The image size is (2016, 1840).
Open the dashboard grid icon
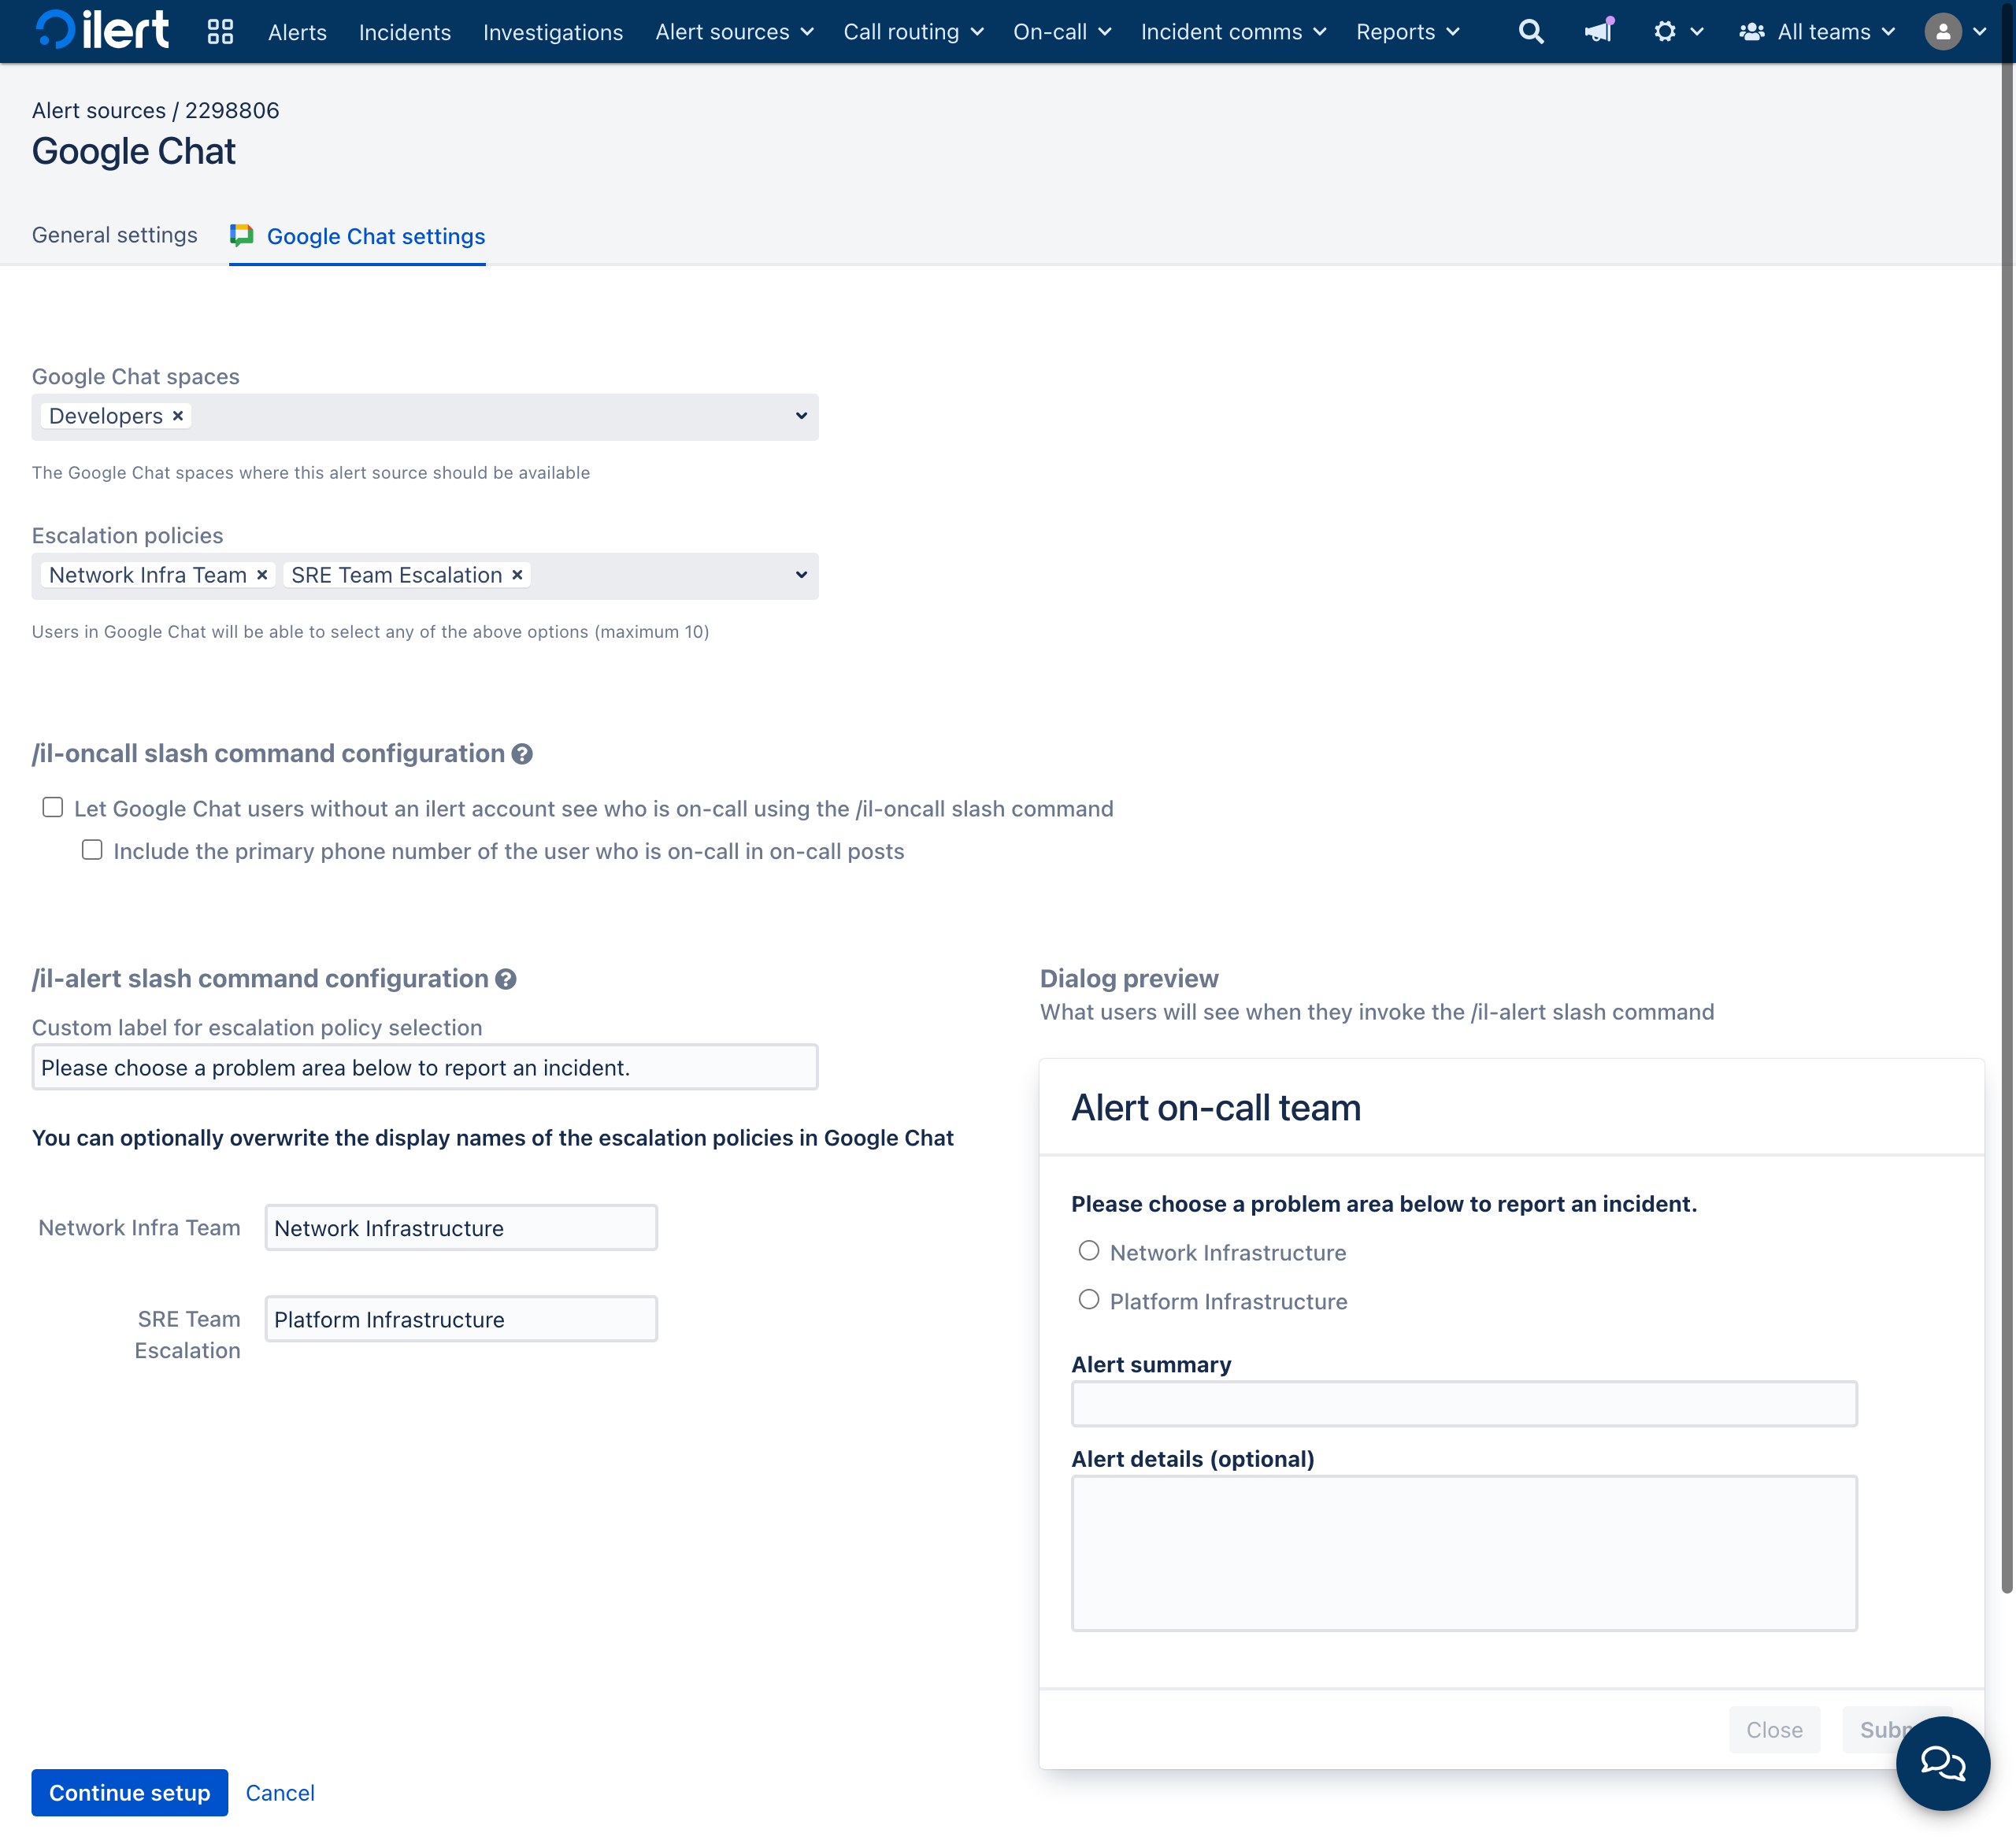[x=220, y=32]
